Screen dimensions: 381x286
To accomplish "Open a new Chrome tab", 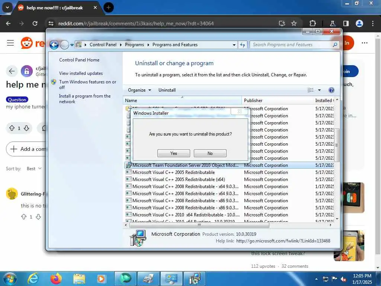I will pos(108,7).
